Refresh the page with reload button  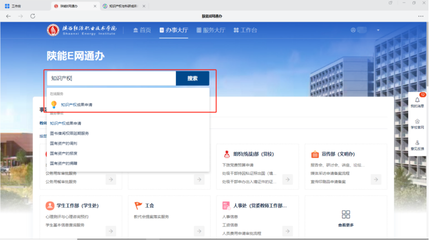[33, 16]
